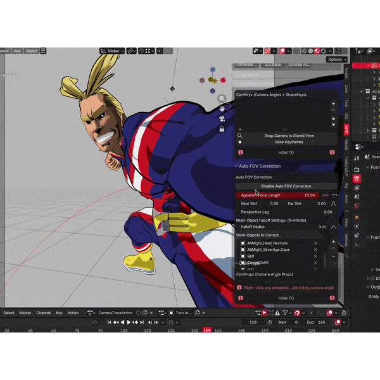Open Object properties orange square tab

click(x=357, y=217)
